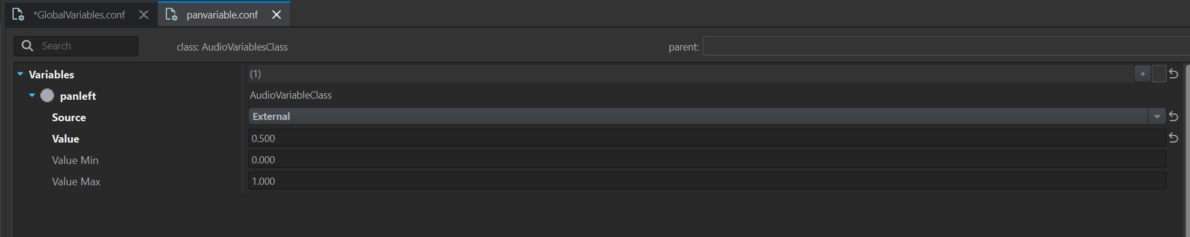Click the search magnifier icon
Viewport: 1190px width, 237px height.
point(27,46)
